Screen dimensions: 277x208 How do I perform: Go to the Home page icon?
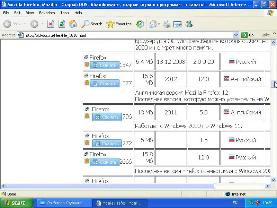73,24
